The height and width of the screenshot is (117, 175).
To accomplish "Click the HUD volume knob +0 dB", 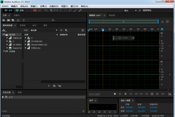I will pyautogui.click(x=120, y=38).
